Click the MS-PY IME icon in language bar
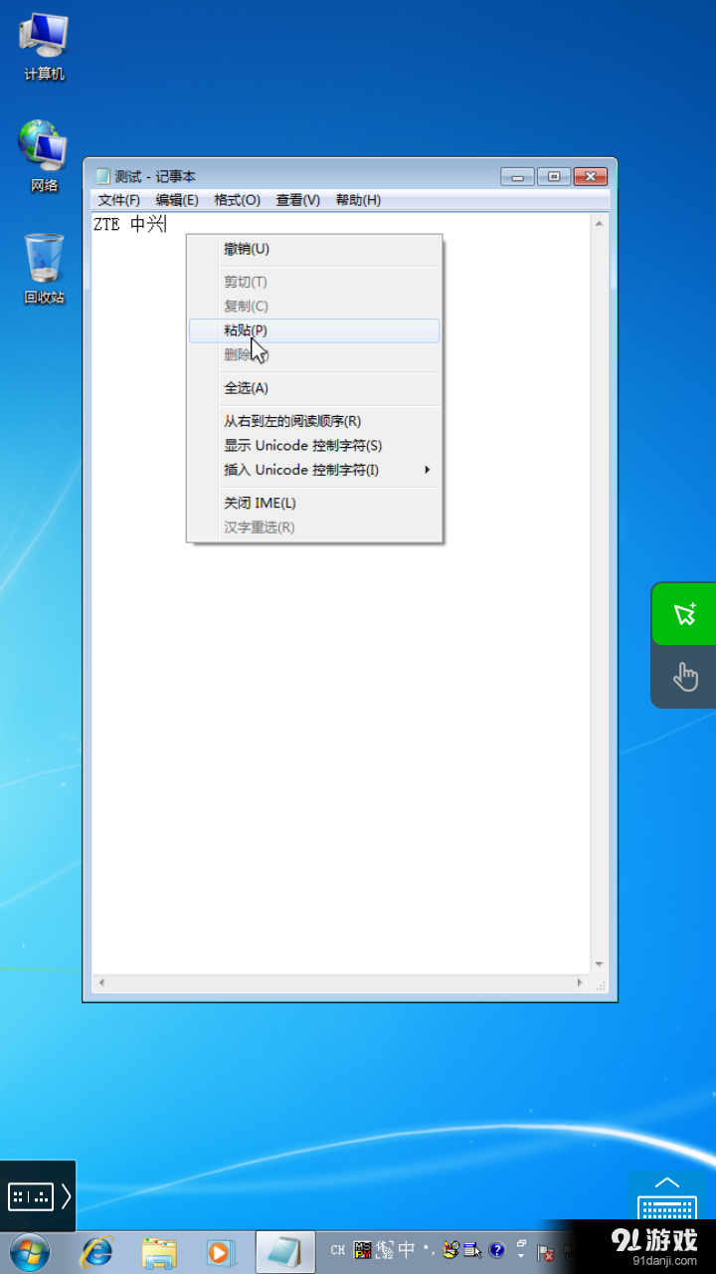This screenshot has width=716, height=1274. (x=363, y=1250)
